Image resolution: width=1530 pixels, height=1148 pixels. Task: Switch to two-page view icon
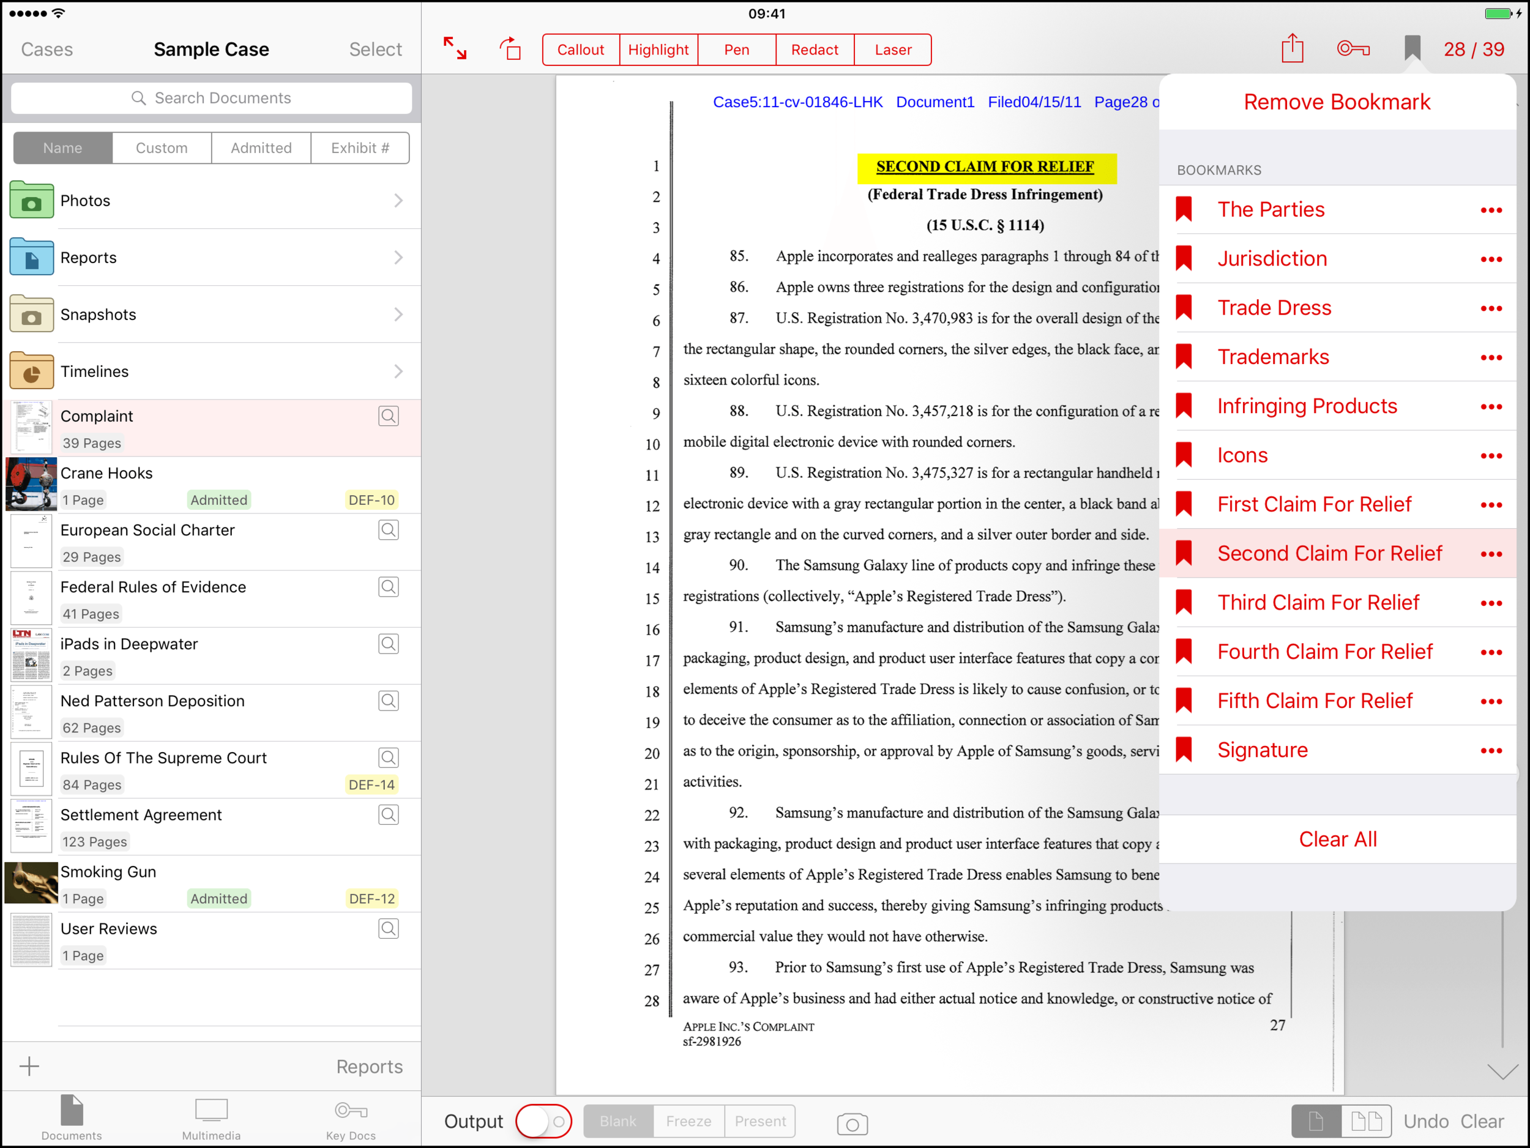click(x=1366, y=1121)
